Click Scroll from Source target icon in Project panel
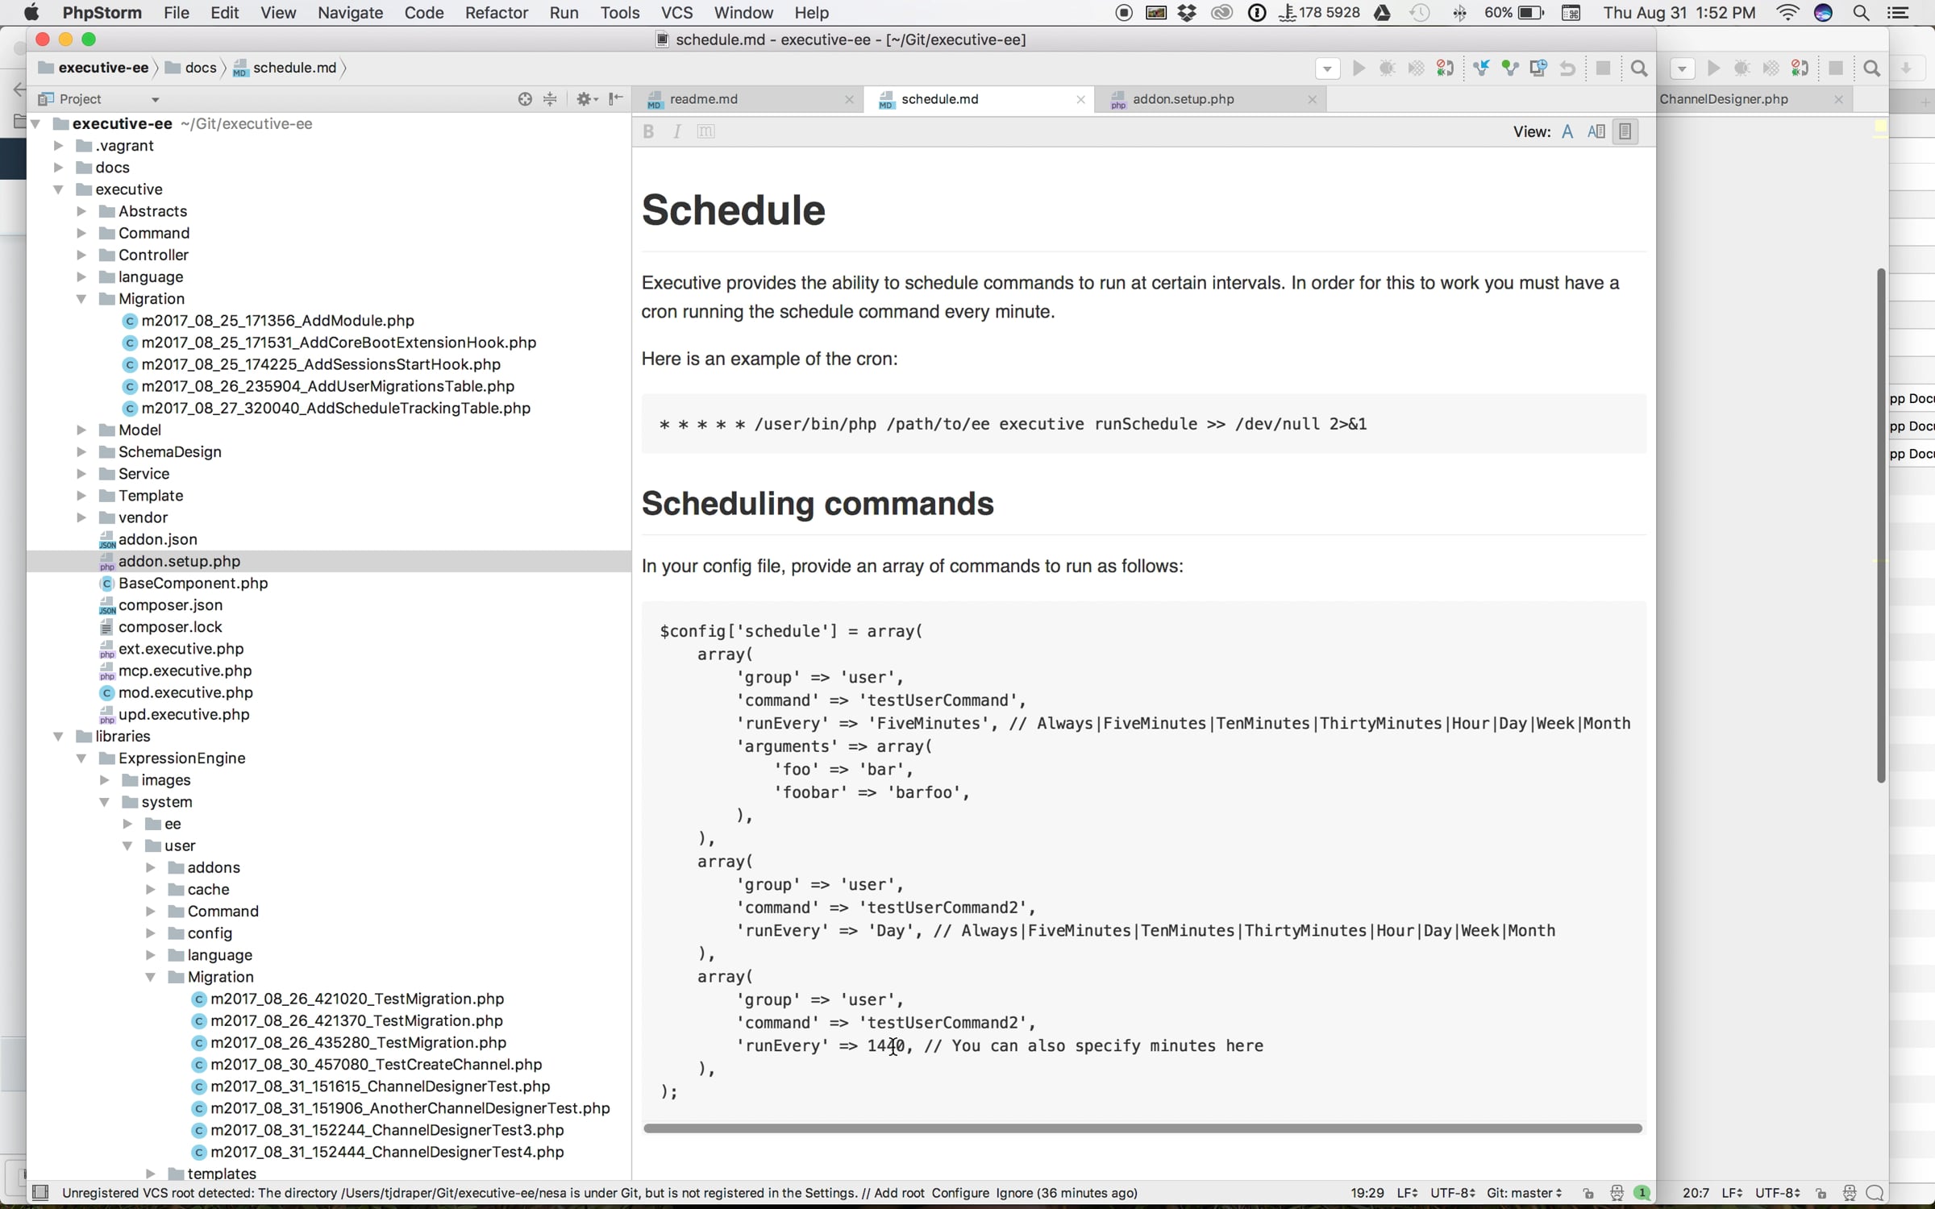Image resolution: width=1935 pixels, height=1209 pixels. [x=525, y=99]
